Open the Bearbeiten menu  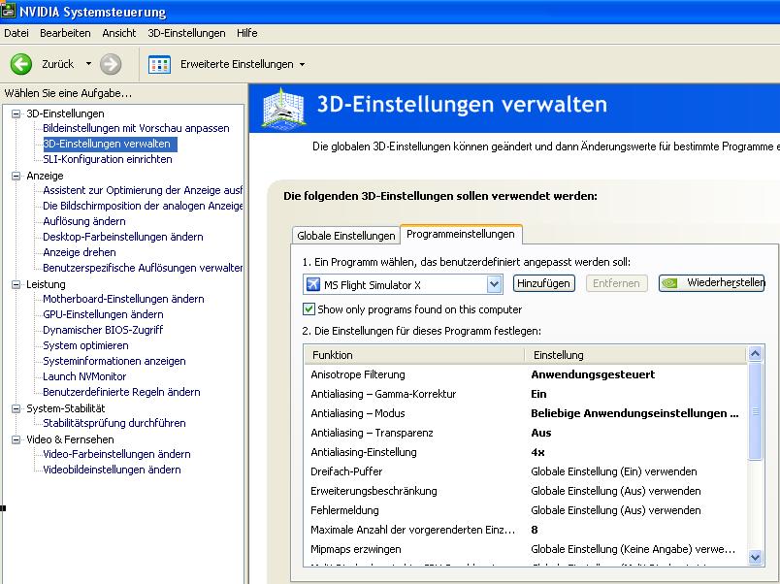(x=65, y=33)
